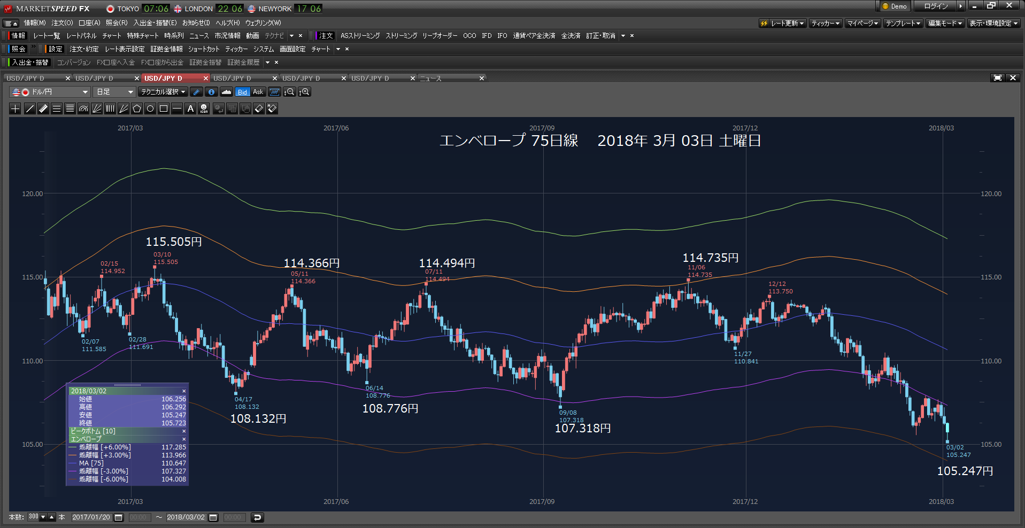The height and width of the screenshot is (528, 1025).
Task: Switch price display to Bid
Action: click(243, 92)
